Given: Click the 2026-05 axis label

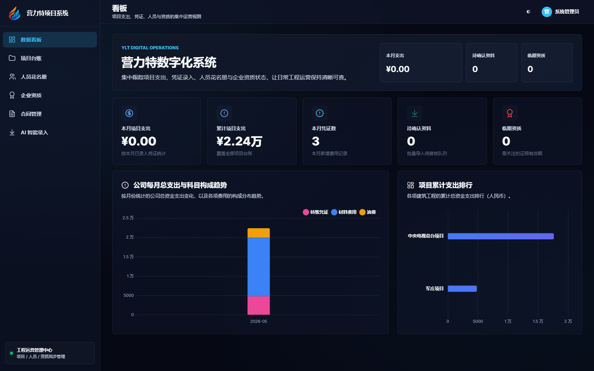Looking at the screenshot, I should 259,321.
